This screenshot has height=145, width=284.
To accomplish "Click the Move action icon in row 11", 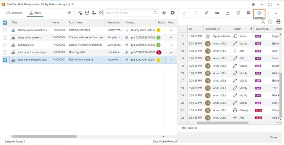I will (235, 36).
